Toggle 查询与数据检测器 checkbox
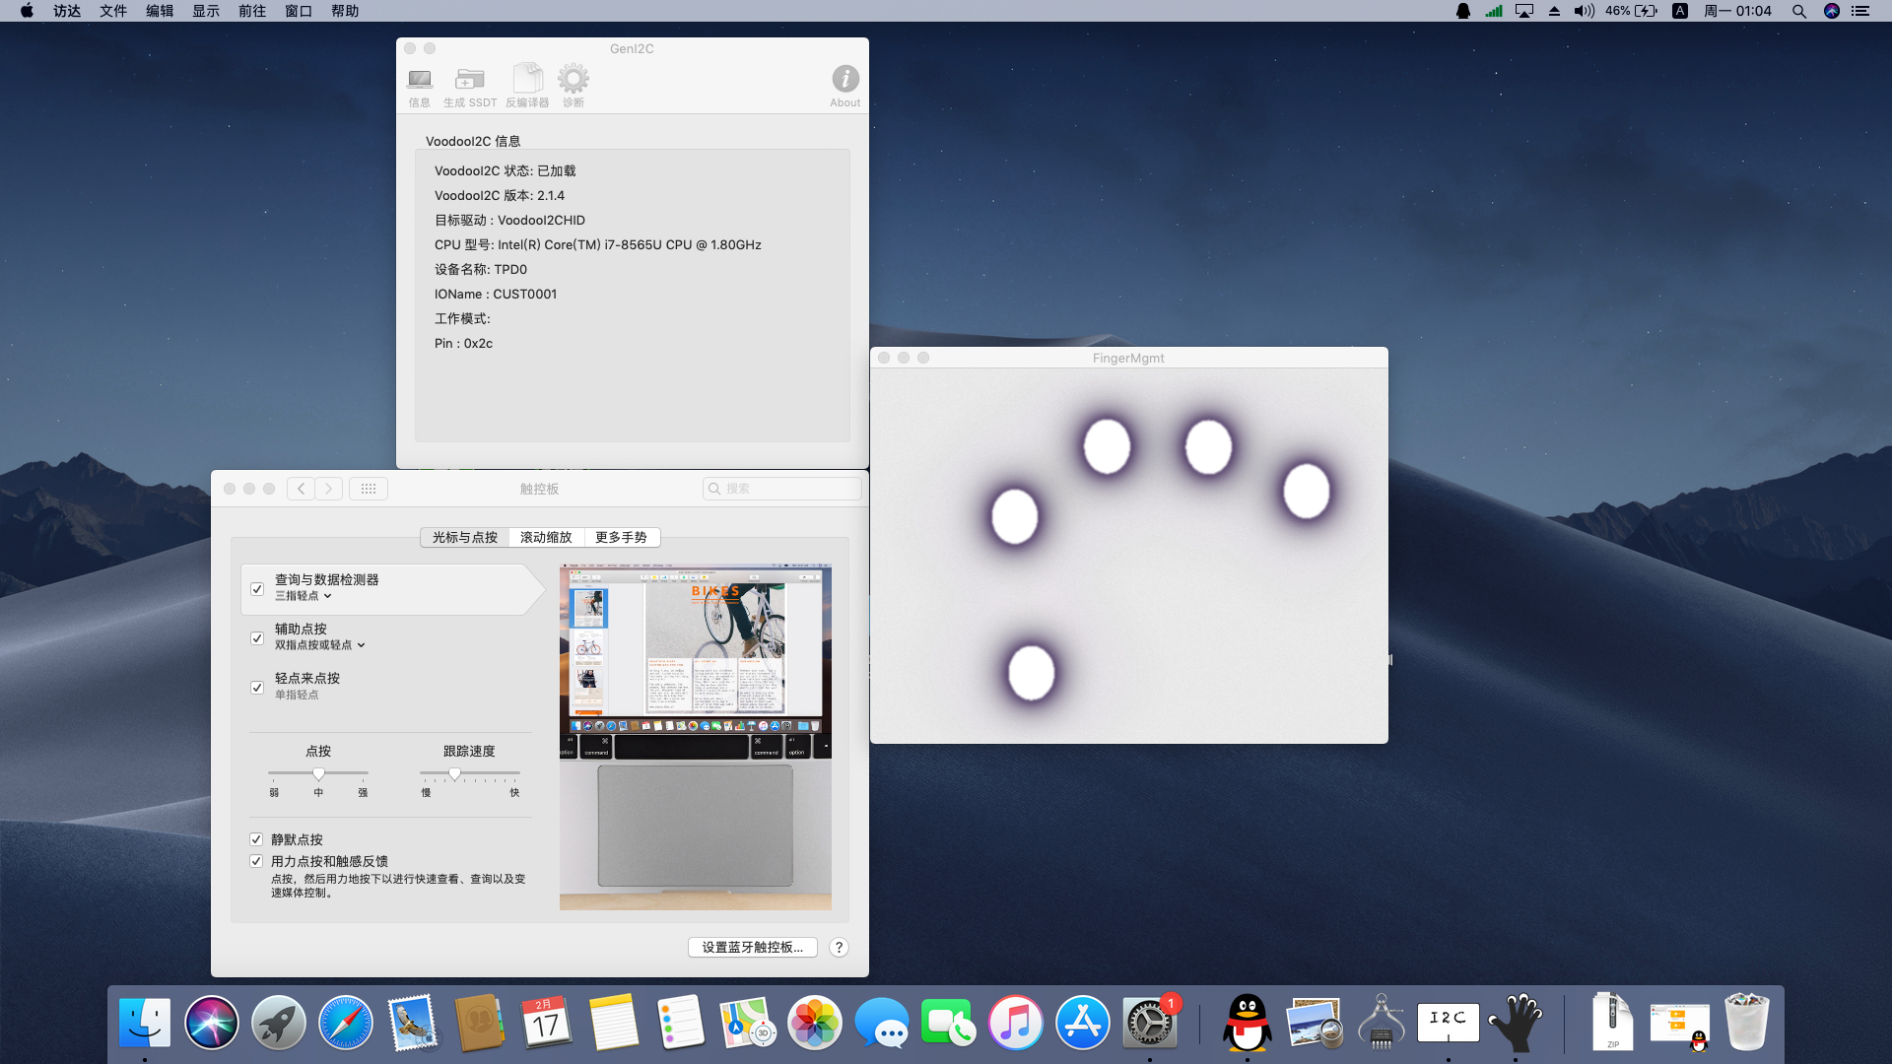 coord(257,589)
